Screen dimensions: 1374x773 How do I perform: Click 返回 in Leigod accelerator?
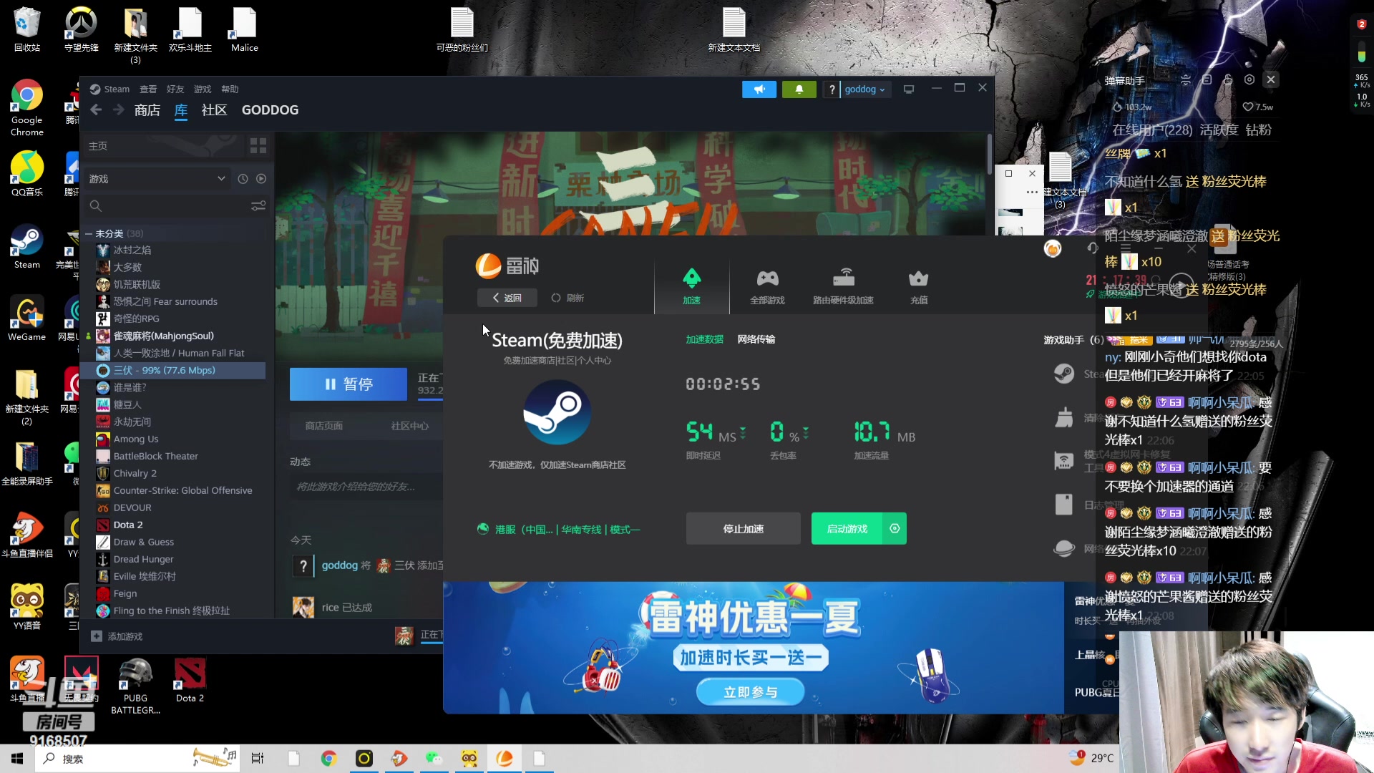(507, 298)
